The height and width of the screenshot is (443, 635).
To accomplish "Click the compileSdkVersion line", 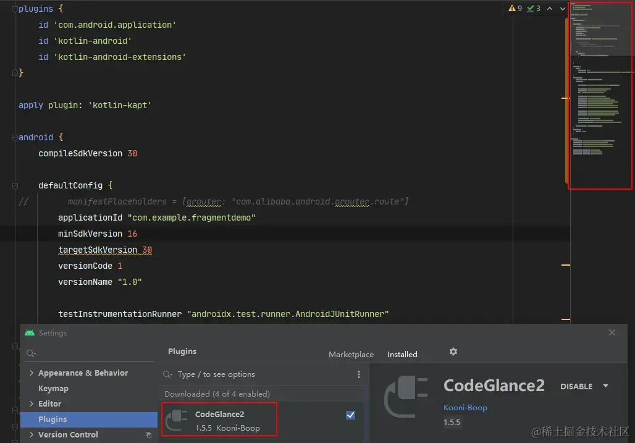I will tap(88, 153).
